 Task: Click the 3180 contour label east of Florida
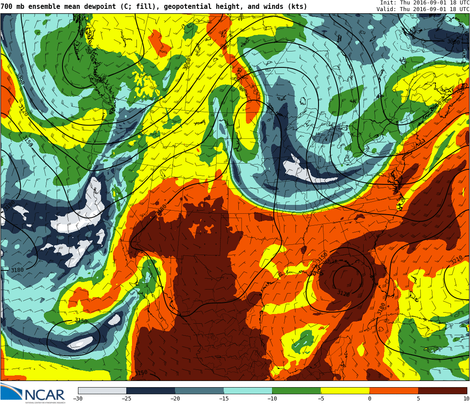(382, 309)
